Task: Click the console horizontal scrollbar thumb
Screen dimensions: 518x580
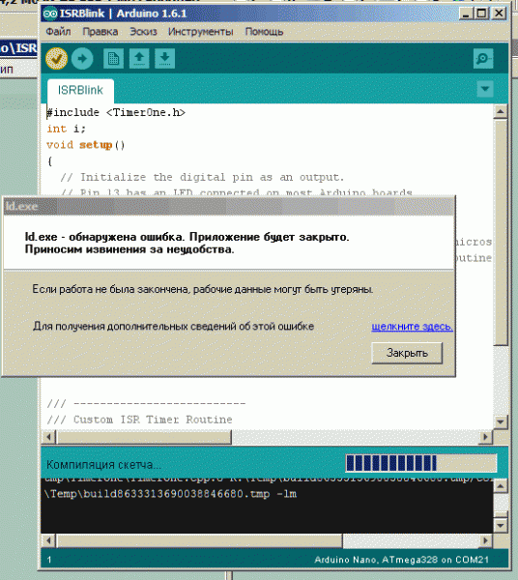Action: click(x=199, y=540)
